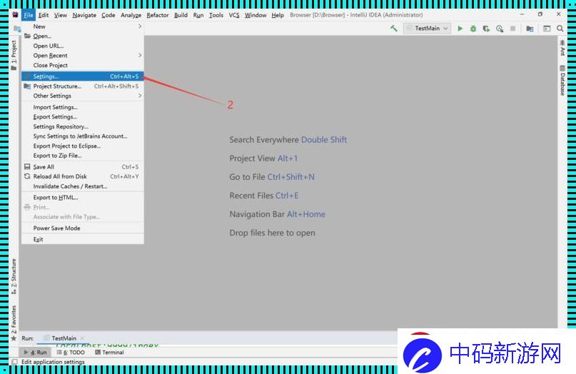The width and height of the screenshot is (576, 374).
Task: Click the tool window toggle in status bar
Action: [15, 362]
